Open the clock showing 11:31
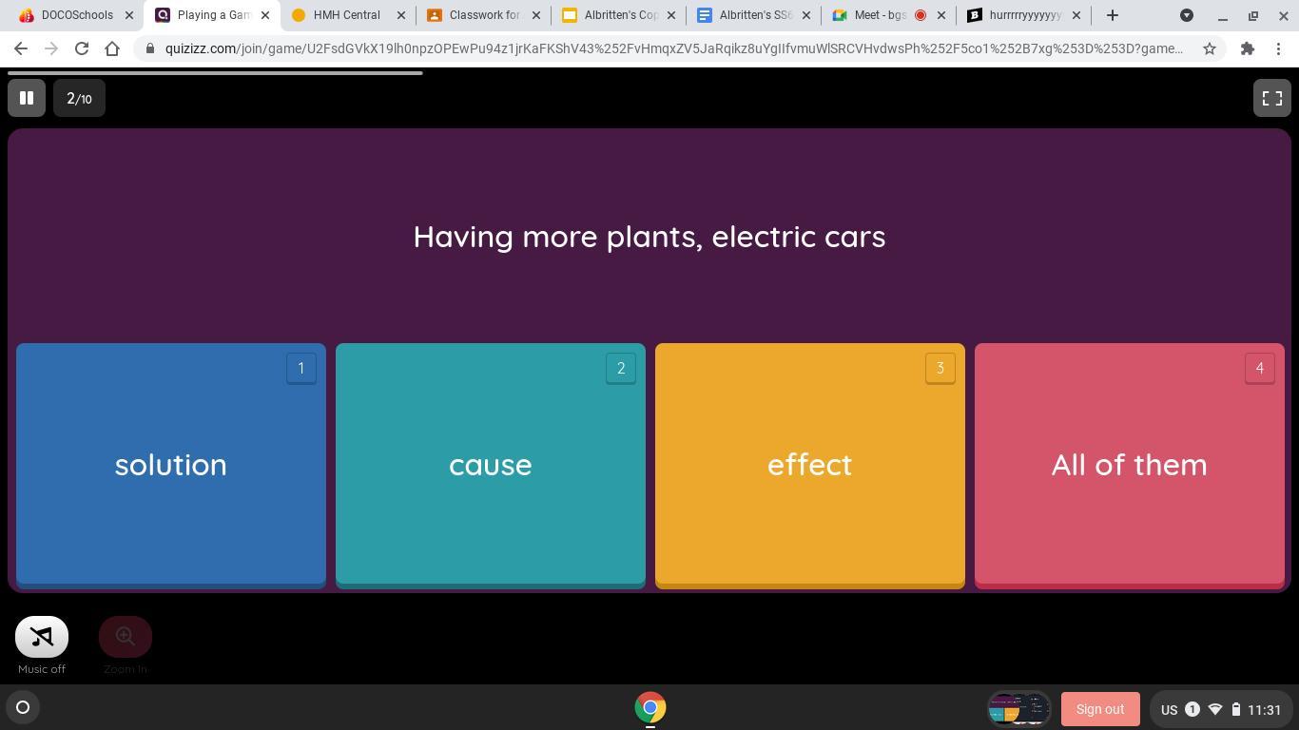This screenshot has width=1299, height=730. (1265, 709)
